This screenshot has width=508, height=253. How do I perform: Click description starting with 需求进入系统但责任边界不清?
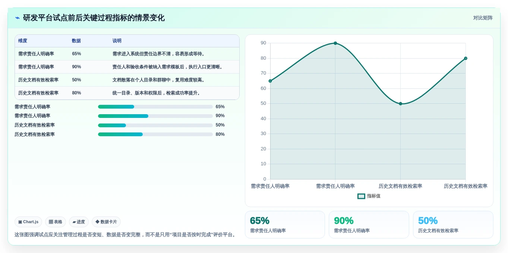point(160,54)
